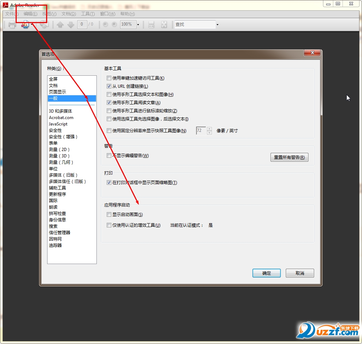Click the fit width scrolling icon
The image size is (362, 344).
[151, 25]
